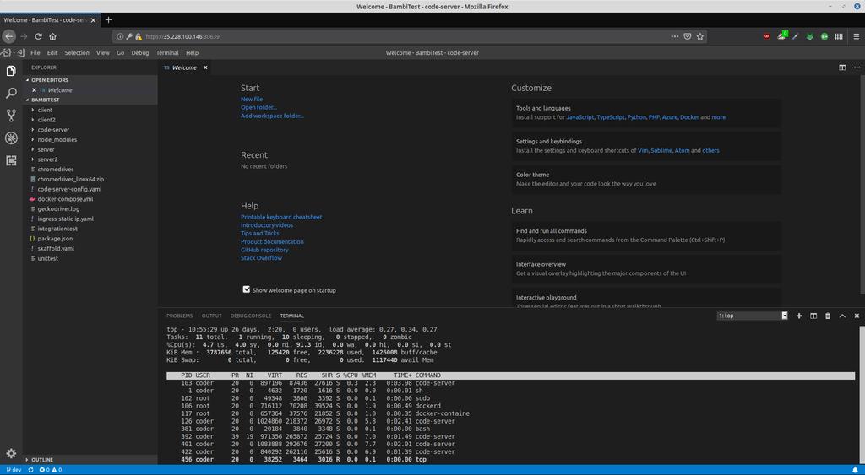The height and width of the screenshot is (475, 865).
Task: Click the Pocket save icon
Action: click(688, 36)
